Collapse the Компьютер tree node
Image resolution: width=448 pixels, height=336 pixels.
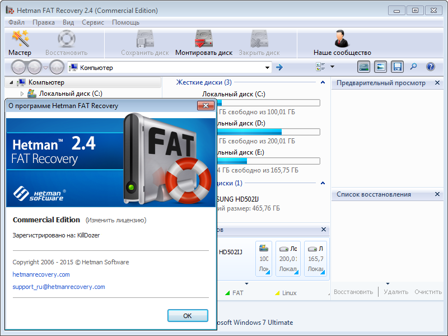coord(11,82)
